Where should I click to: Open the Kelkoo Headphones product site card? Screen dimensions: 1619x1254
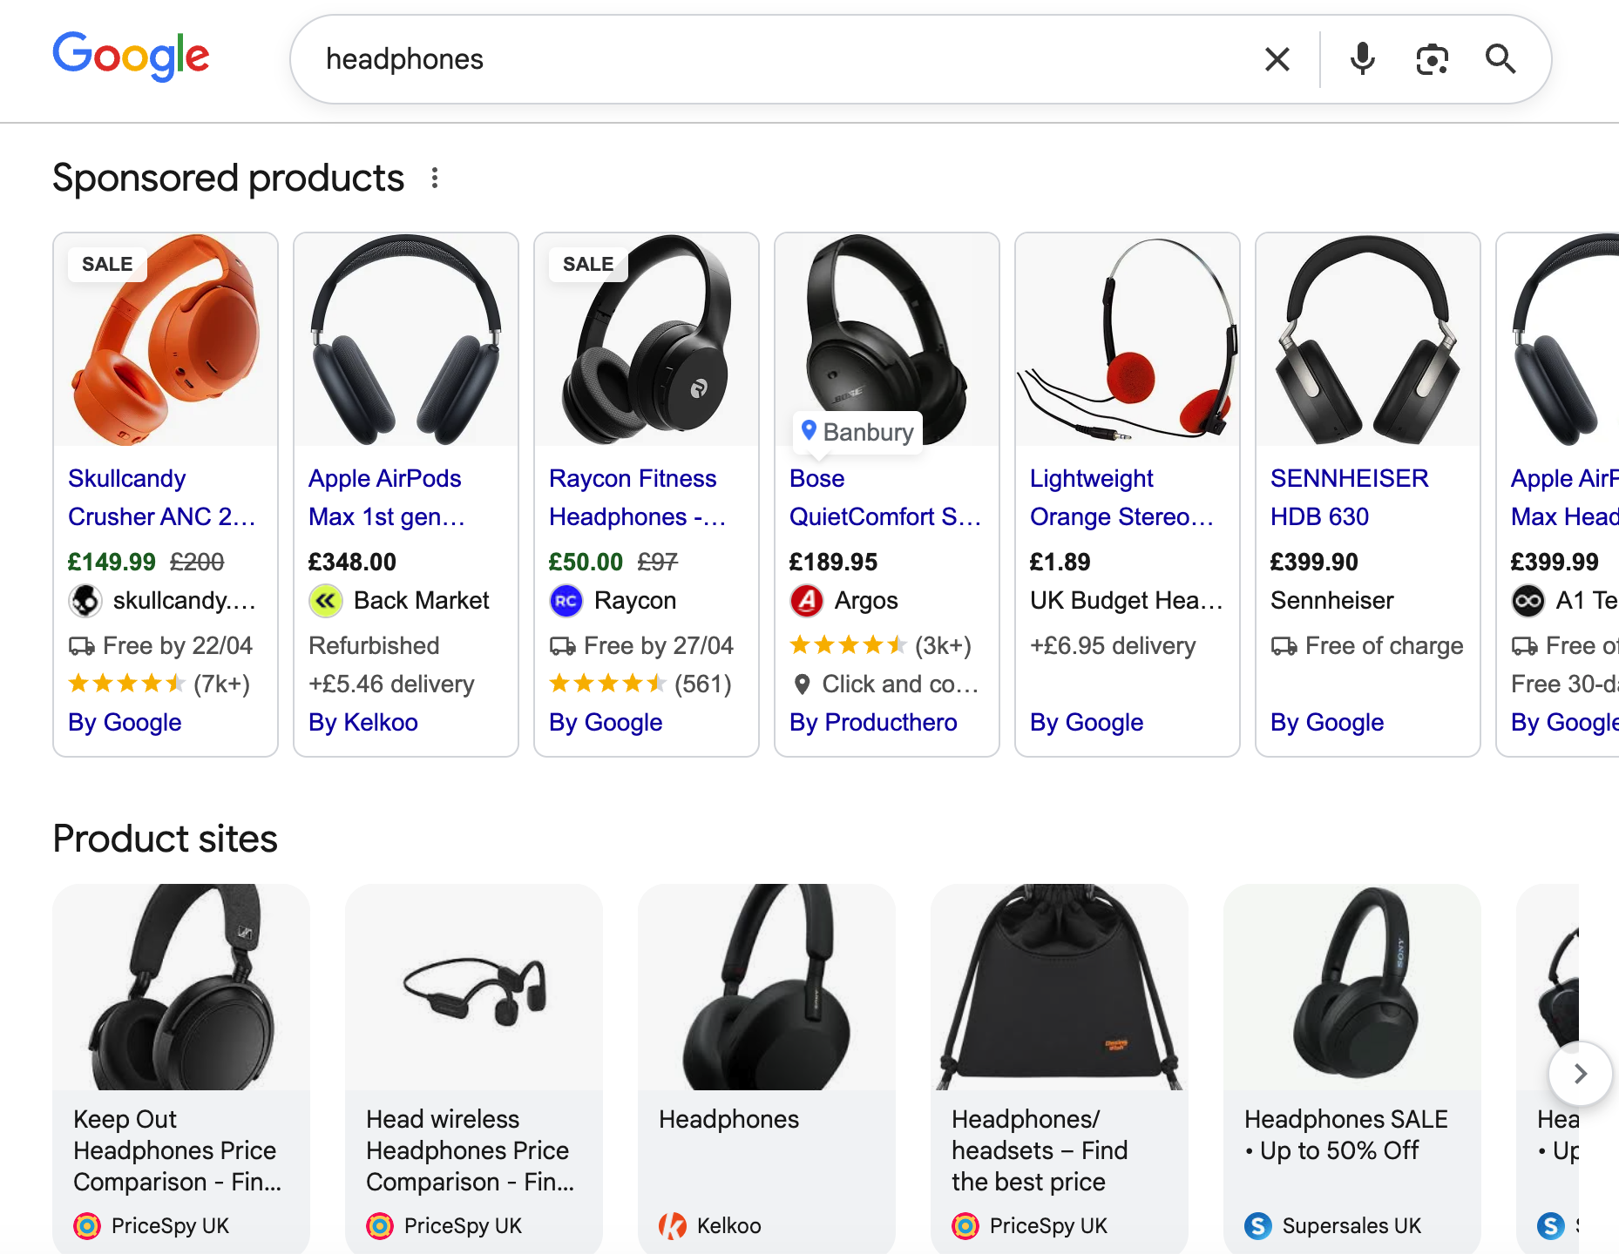point(767,1069)
